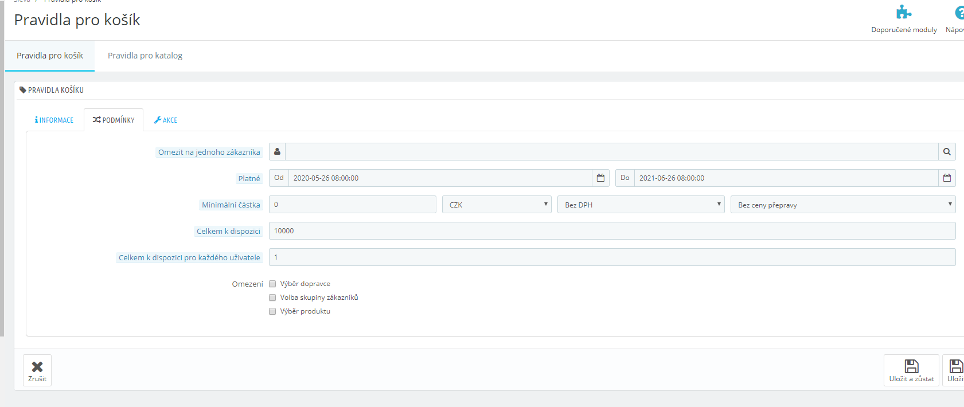Click Celkem k dispozici pro každého uživatele label
The image size is (964, 407).
coord(189,257)
